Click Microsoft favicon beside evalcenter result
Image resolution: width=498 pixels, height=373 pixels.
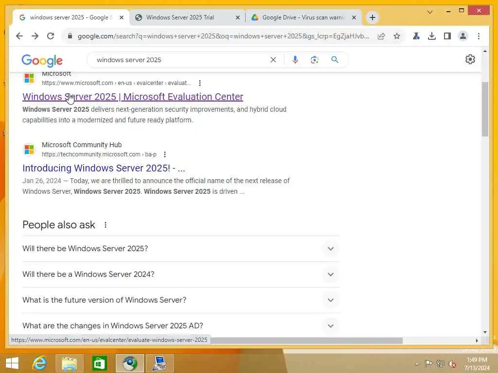(x=29, y=78)
